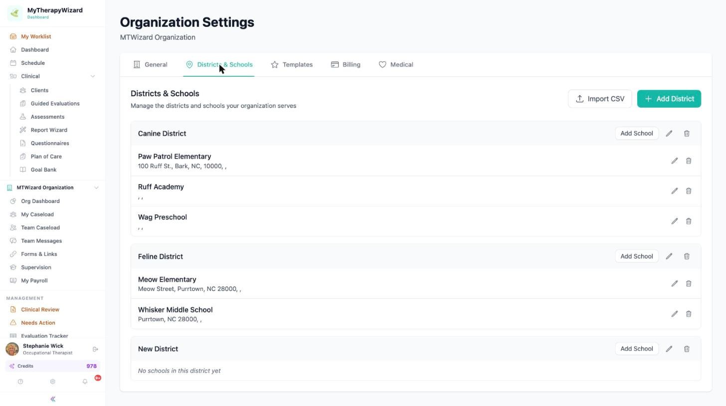Delete New District with trash icon
The height and width of the screenshot is (406, 726).
[x=687, y=349]
